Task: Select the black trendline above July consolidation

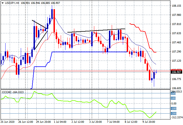Action: [x=96, y=31]
